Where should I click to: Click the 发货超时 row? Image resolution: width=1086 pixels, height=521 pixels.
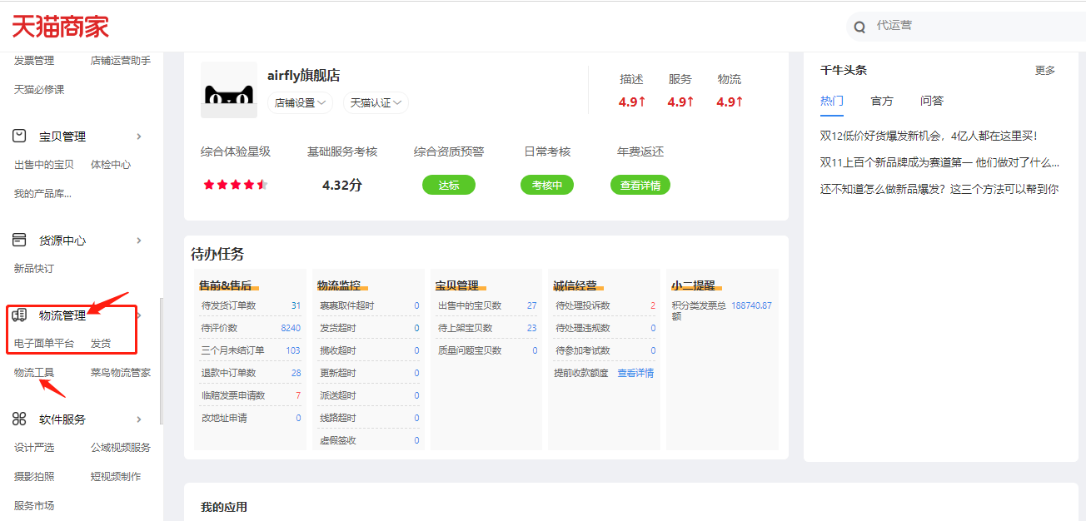click(369, 328)
